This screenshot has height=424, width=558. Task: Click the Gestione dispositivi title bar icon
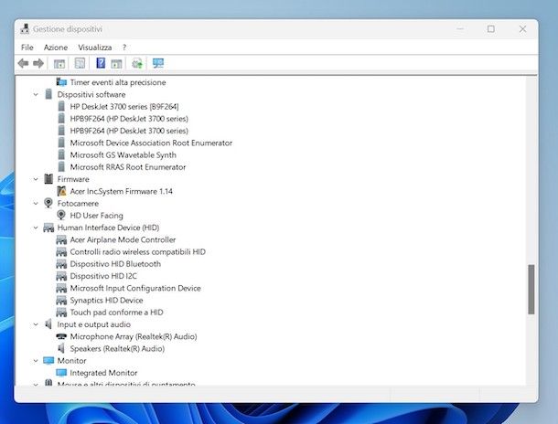[x=25, y=29]
